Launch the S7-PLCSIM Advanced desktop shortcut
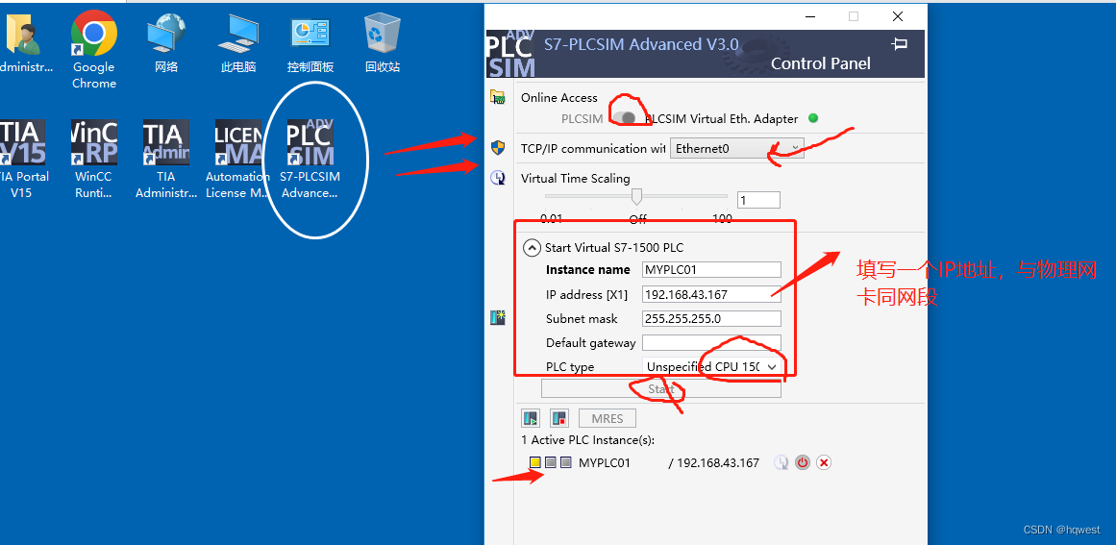Screen dimensions: 1116x545 (x=310, y=160)
